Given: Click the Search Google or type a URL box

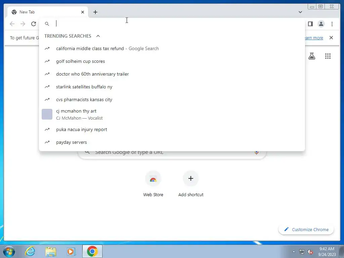Looking at the screenshot, I should pyautogui.click(x=172, y=154).
